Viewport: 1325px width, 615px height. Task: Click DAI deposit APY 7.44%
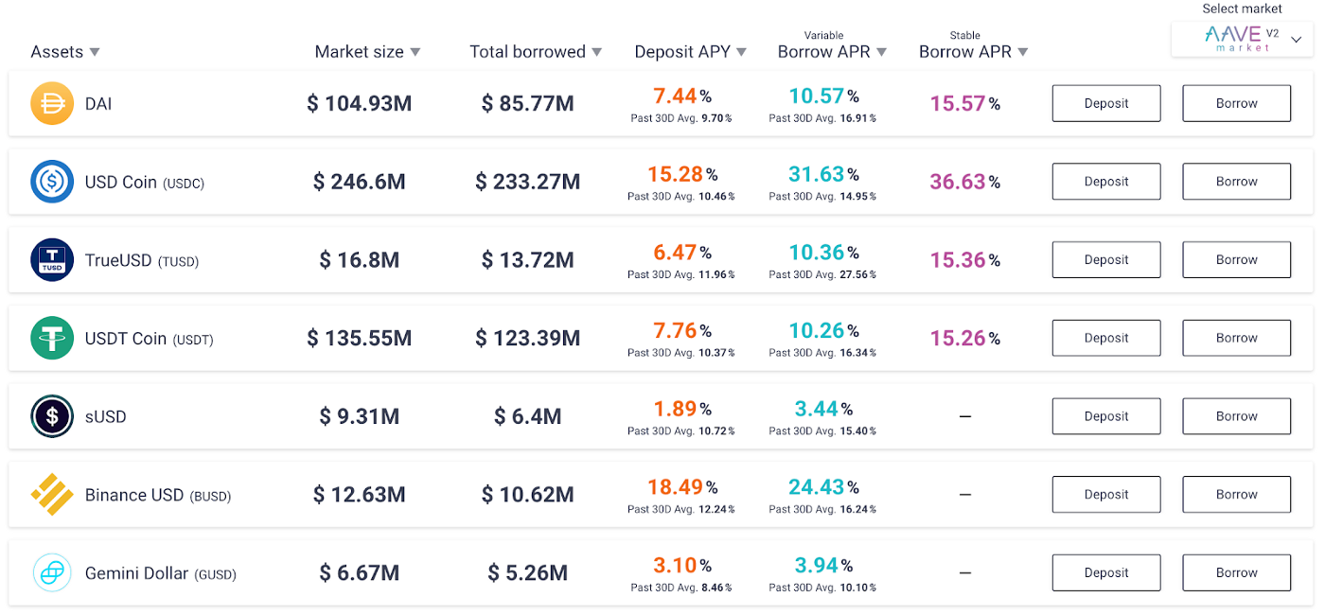[681, 96]
